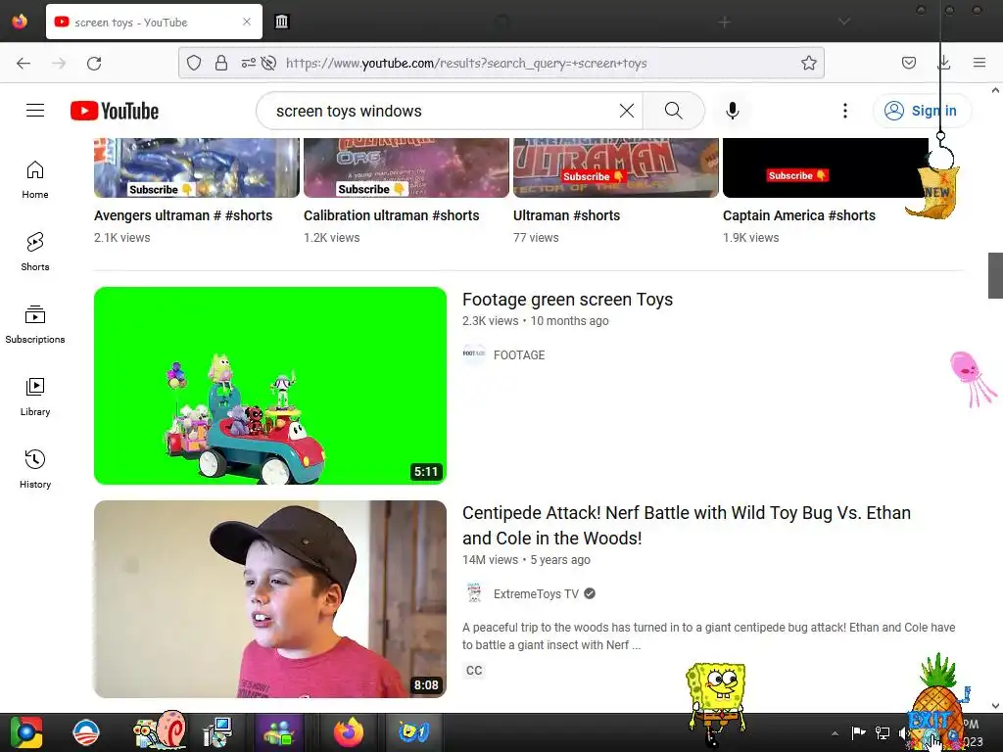Open Avengers ultraman #shorts thumbnail
1003x752 pixels.
[196, 167]
